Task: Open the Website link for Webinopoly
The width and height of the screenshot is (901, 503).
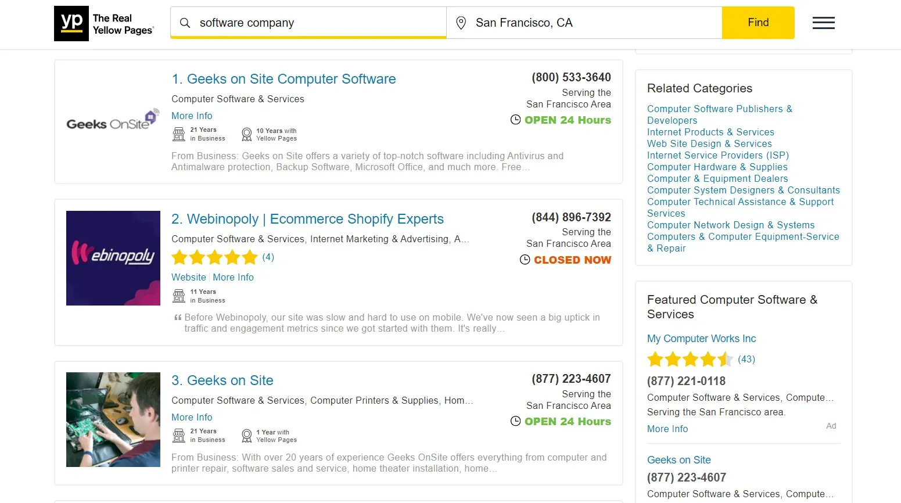Action: (x=188, y=277)
